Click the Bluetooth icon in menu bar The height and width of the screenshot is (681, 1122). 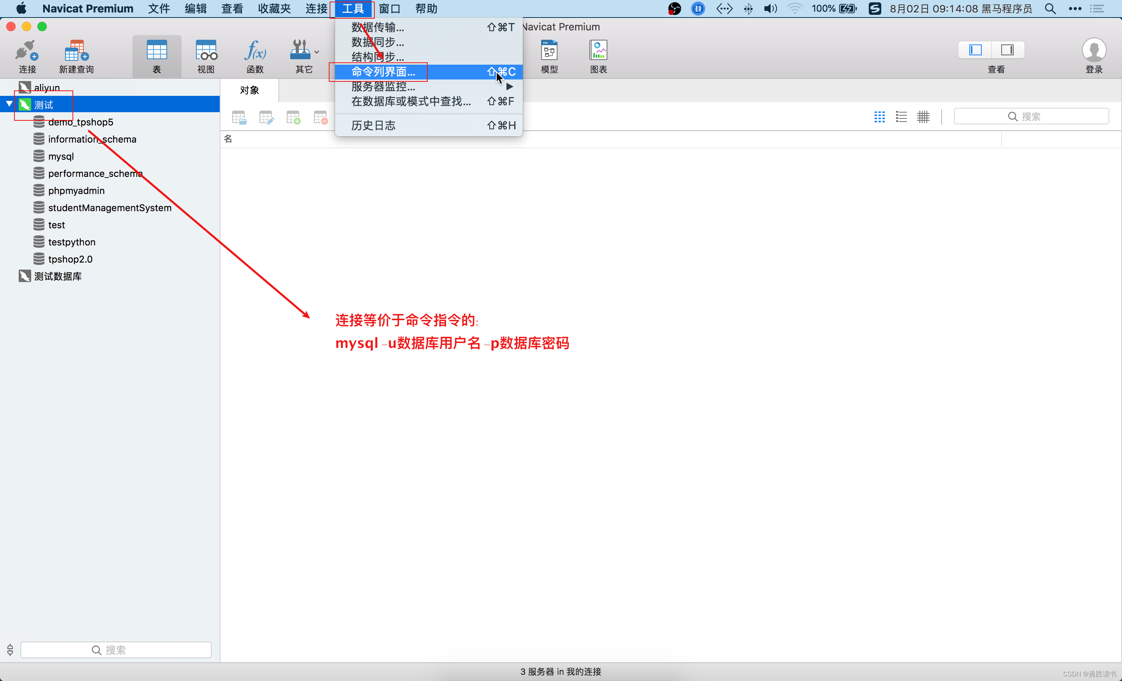pos(748,9)
